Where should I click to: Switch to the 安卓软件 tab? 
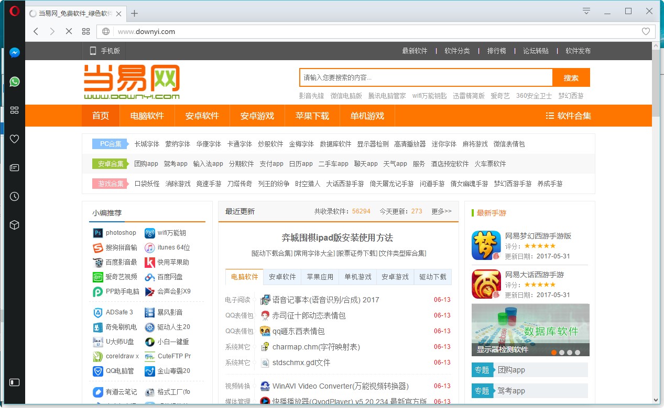281,277
